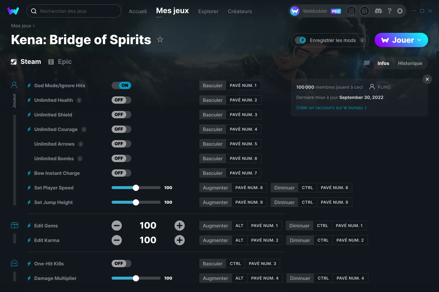
Task: Turn off God Mode/Ignore Hits toggle
Action: [x=121, y=85]
